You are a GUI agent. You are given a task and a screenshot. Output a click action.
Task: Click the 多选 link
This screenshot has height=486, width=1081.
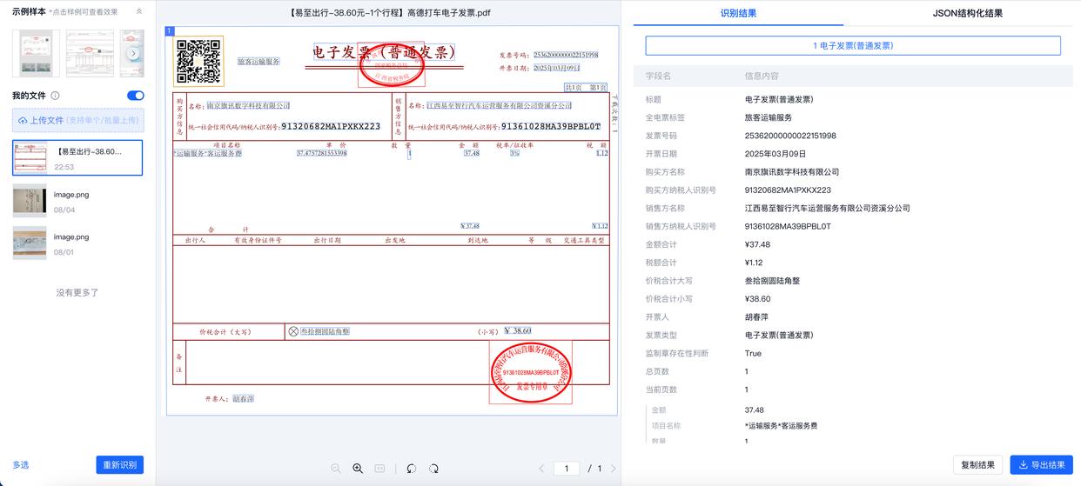[21, 465]
